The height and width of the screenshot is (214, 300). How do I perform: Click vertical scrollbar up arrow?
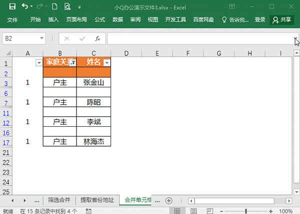click(x=296, y=53)
